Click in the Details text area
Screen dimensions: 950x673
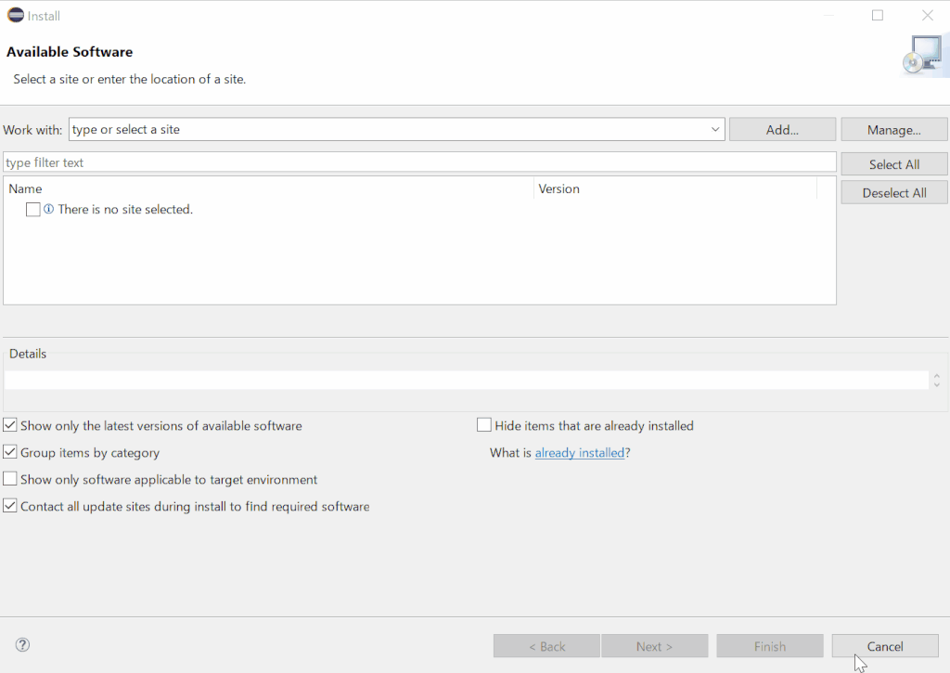coord(466,380)
